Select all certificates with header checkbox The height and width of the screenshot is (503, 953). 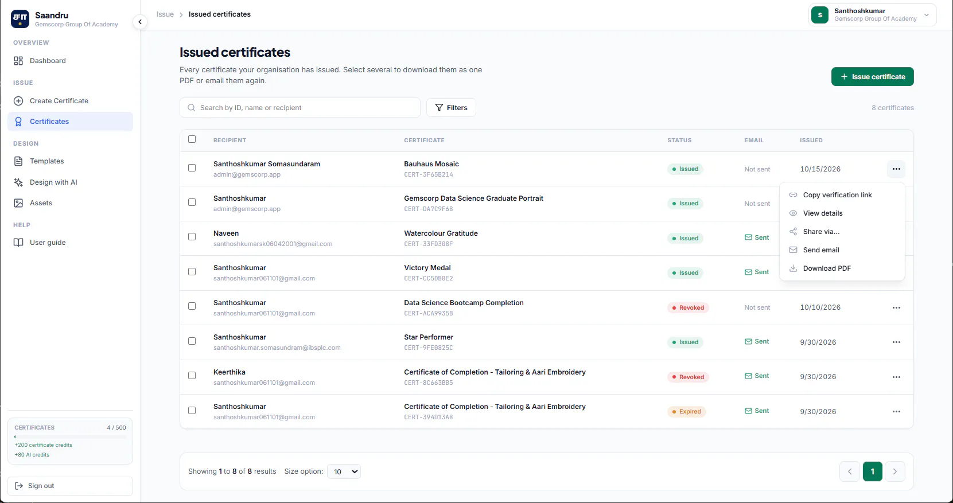[192, 139]
